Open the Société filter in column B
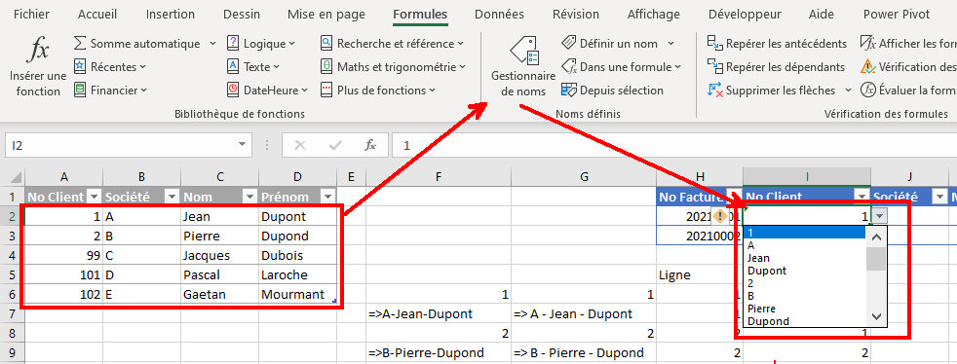Screen dimensions: 957x364 172,197
